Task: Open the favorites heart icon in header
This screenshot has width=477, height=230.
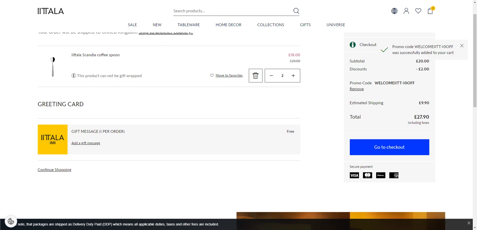Action: pos(418,11)
